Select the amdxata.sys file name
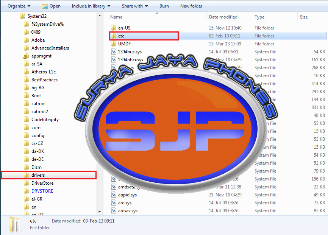The width and height of the screenshot is (328, 235). 128,187
